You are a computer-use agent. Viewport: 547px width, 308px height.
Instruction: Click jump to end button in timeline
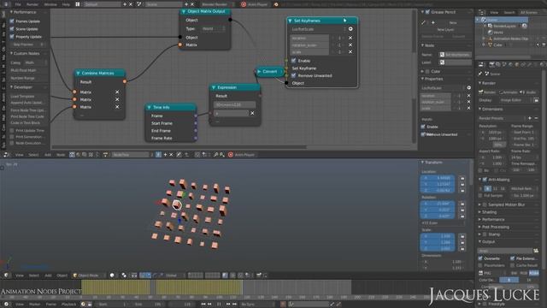click(235, 305)
